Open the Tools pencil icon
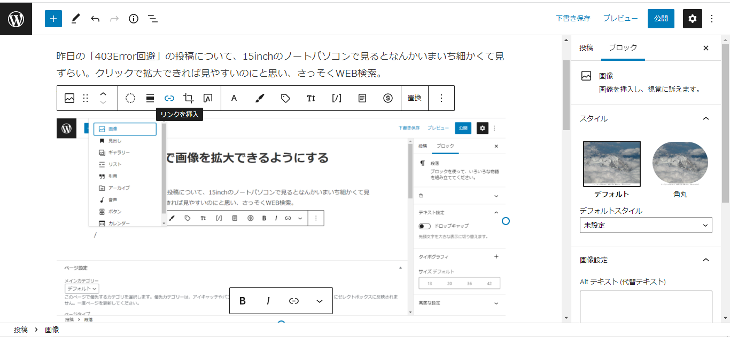The height and width of the screenshot is (337, 730). pyautogui.click(x=75, y=19)
